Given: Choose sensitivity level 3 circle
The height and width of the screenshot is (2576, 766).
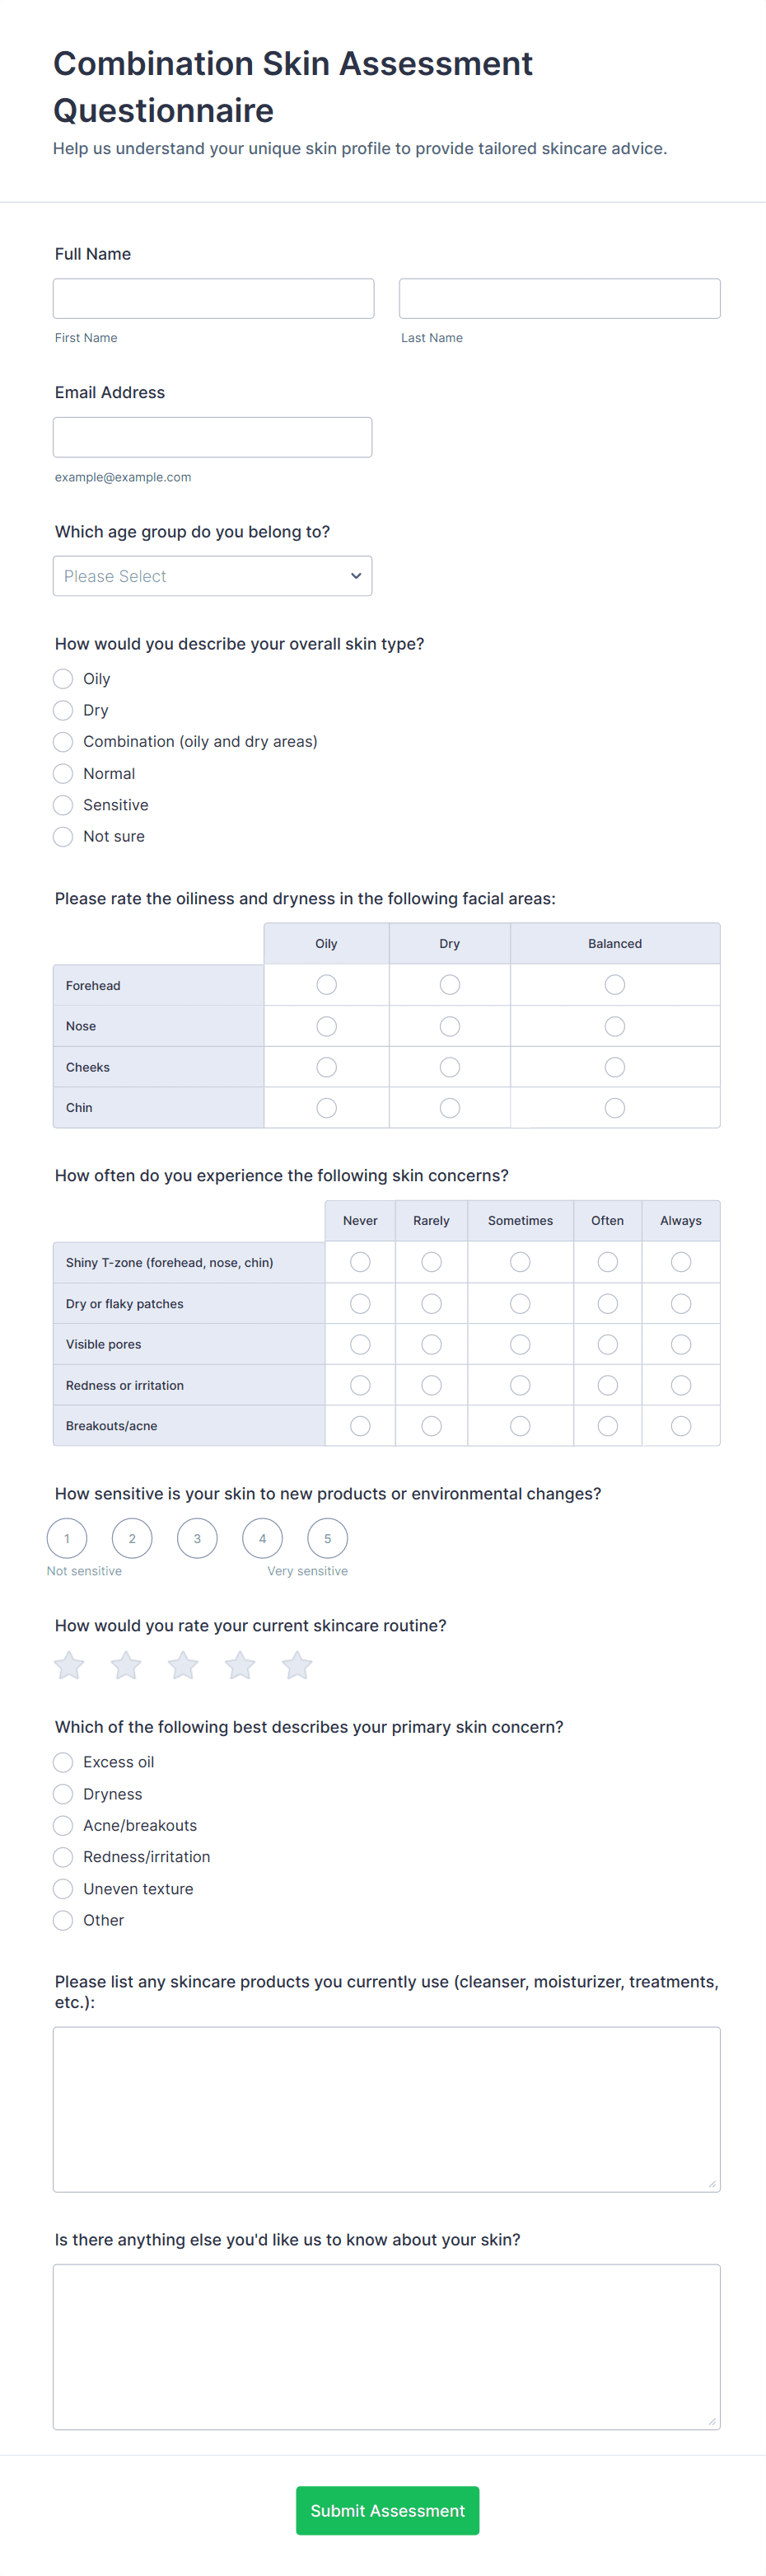Looking at the screenshot, I should pyautogui.click(x=197, y=1539).
